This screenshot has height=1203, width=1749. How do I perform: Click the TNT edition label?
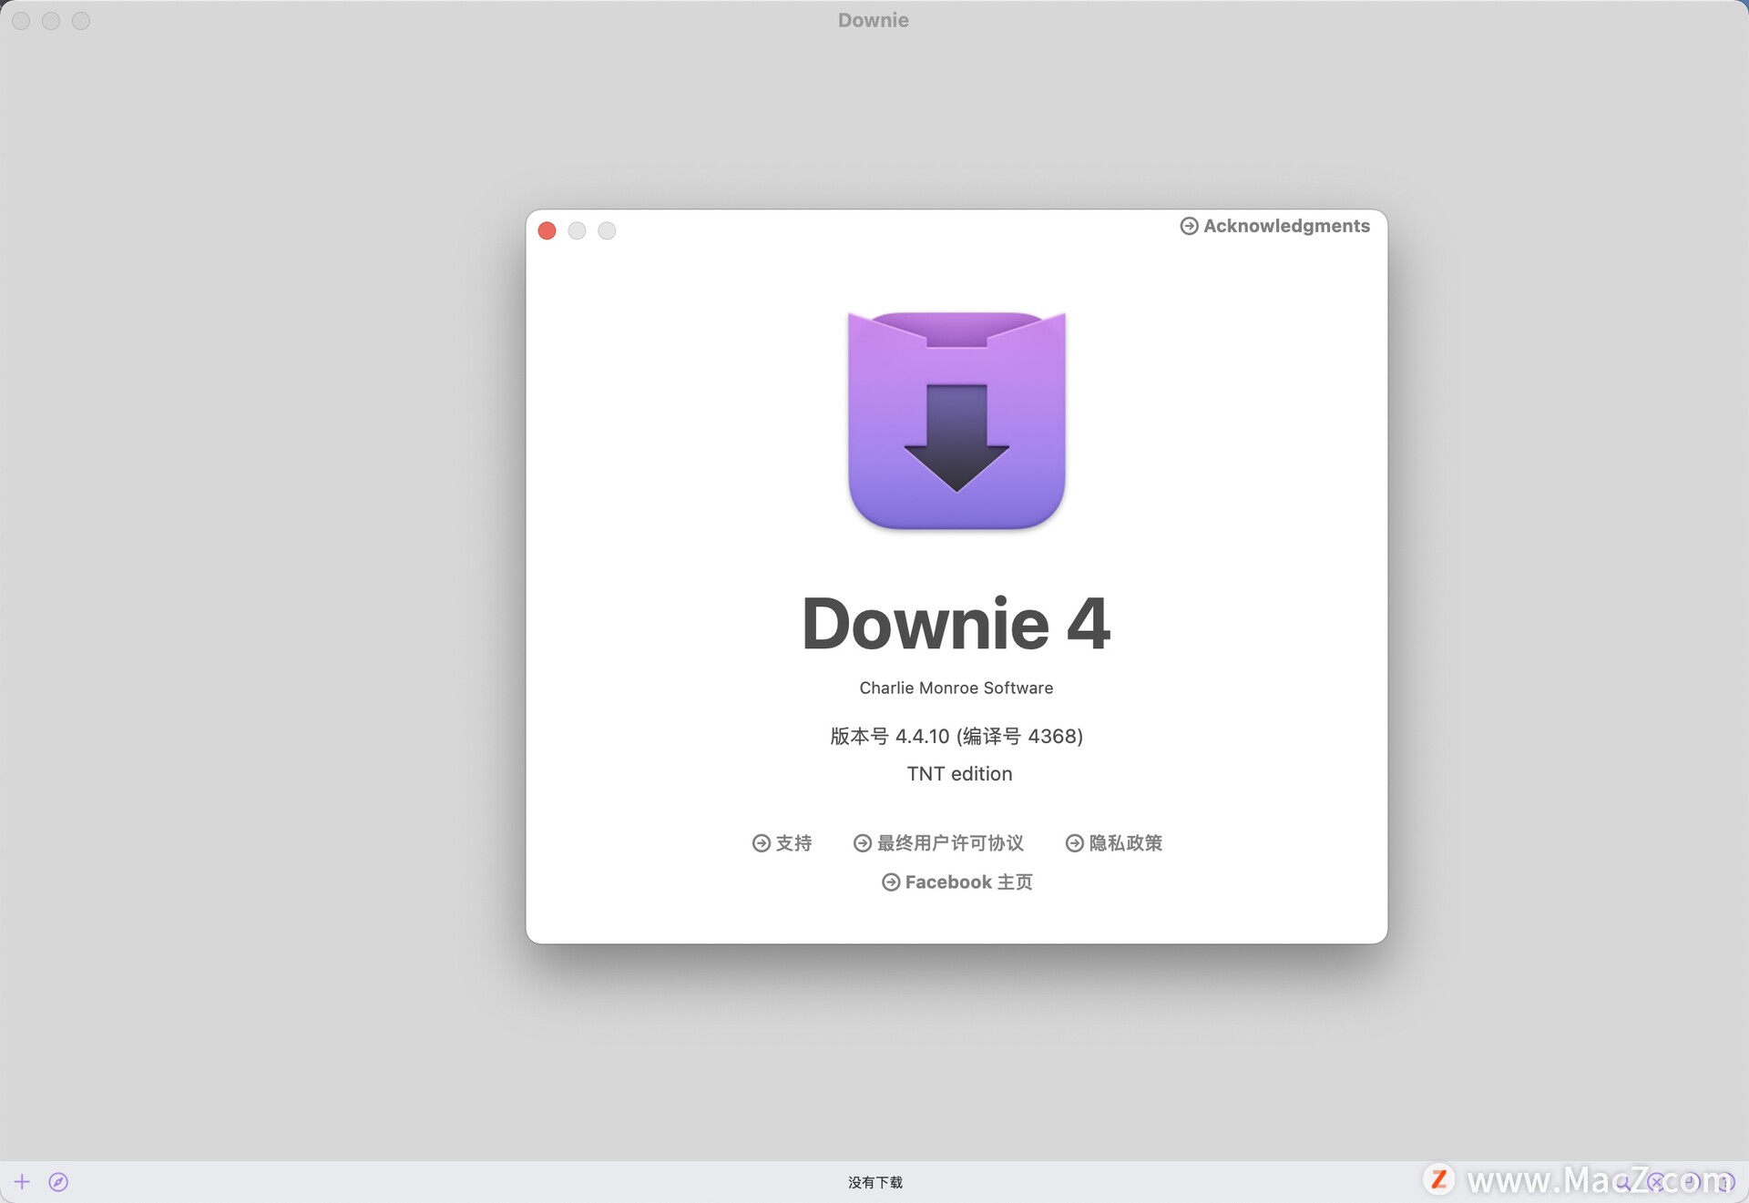[x=959, y=774]
